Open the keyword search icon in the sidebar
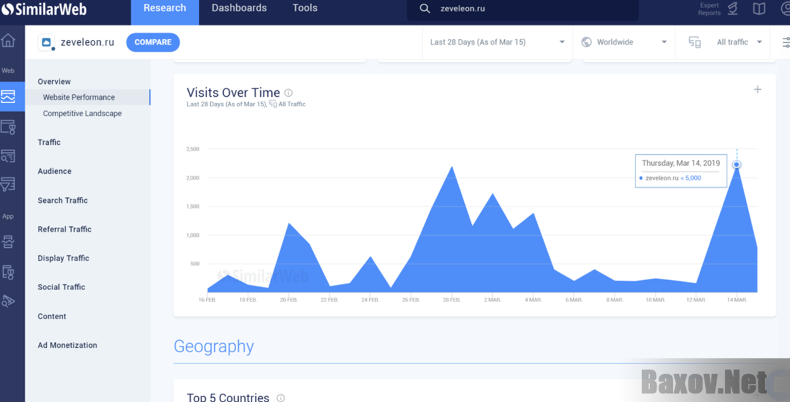790x402 pixels. tap(8, 156)
